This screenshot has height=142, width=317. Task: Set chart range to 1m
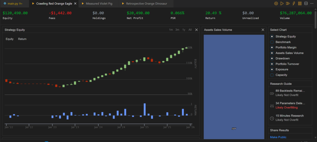(171, 30)
